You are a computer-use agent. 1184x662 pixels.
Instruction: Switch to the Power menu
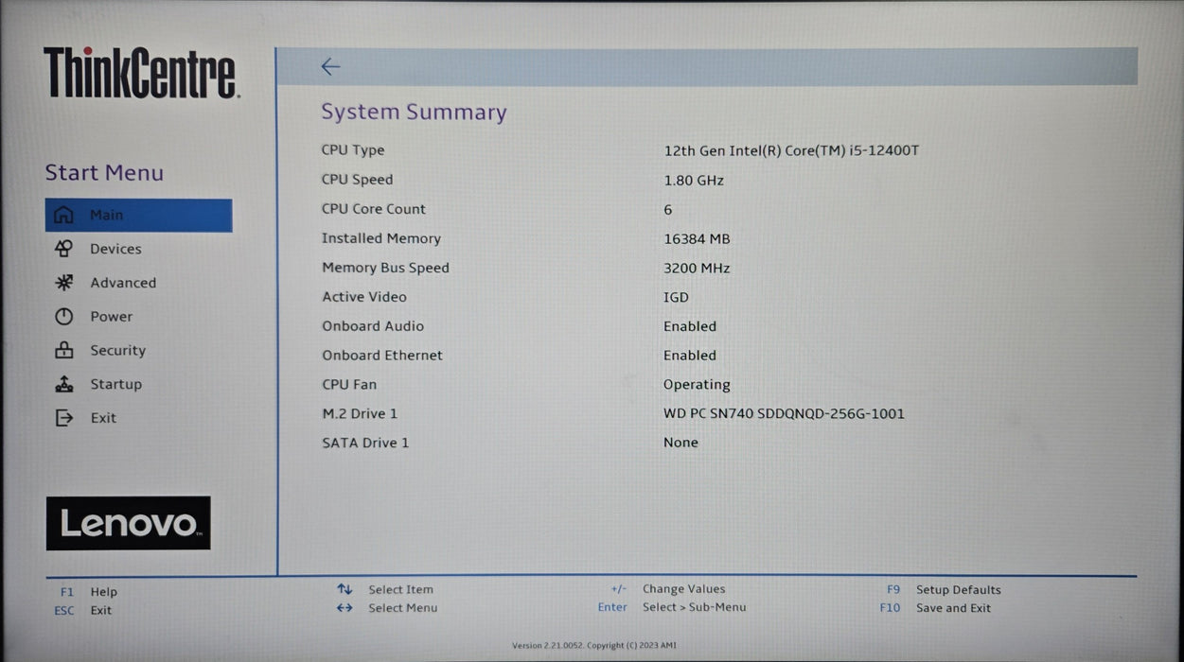click(112, 317)
